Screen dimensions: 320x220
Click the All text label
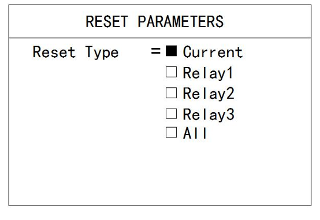195,133
